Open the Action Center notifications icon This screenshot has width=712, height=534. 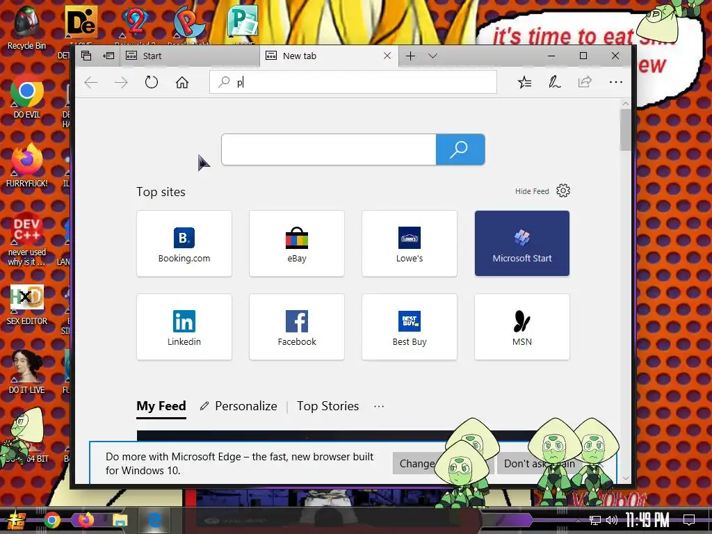(689, 520)
